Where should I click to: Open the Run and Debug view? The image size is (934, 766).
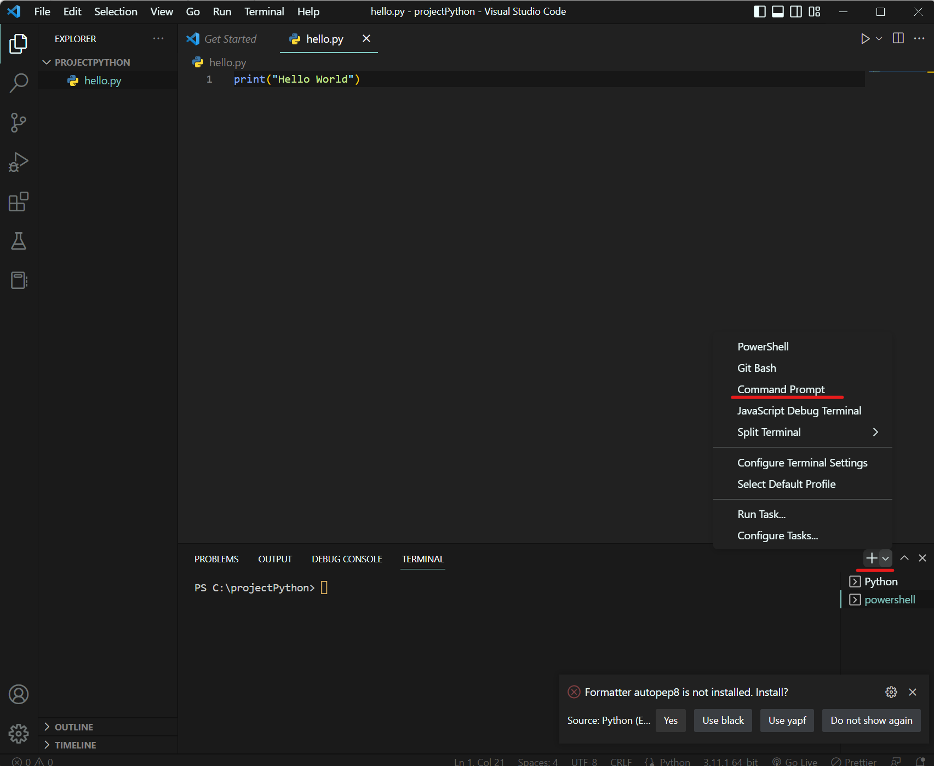[x=19, y=162]
